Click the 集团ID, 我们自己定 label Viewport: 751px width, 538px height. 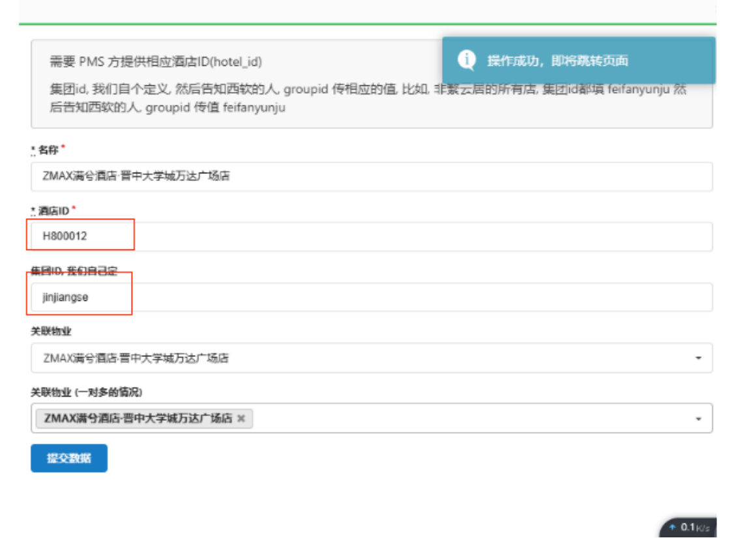(x=74, y=271)
